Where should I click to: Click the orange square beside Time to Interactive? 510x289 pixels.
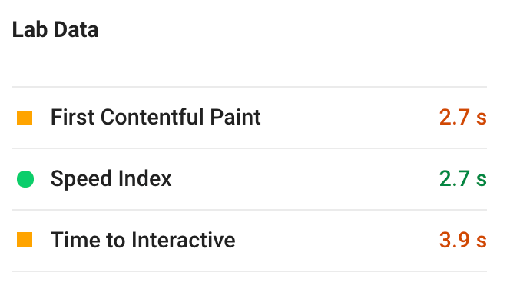click(25, 240)
